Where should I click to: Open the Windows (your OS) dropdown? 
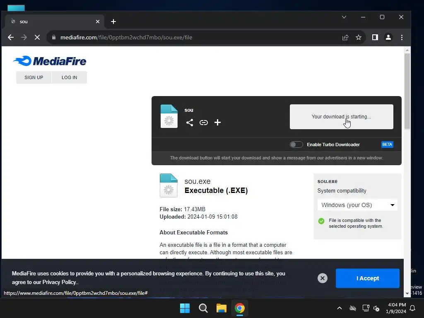click(x=357, y=205)
